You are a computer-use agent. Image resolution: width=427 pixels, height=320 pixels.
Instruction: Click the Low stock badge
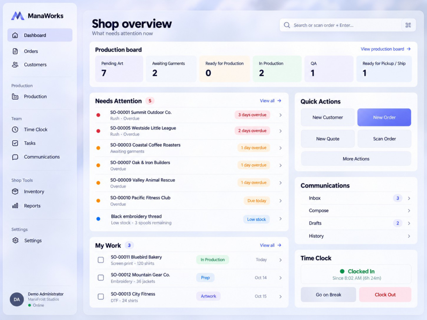(x=256, y=219)
